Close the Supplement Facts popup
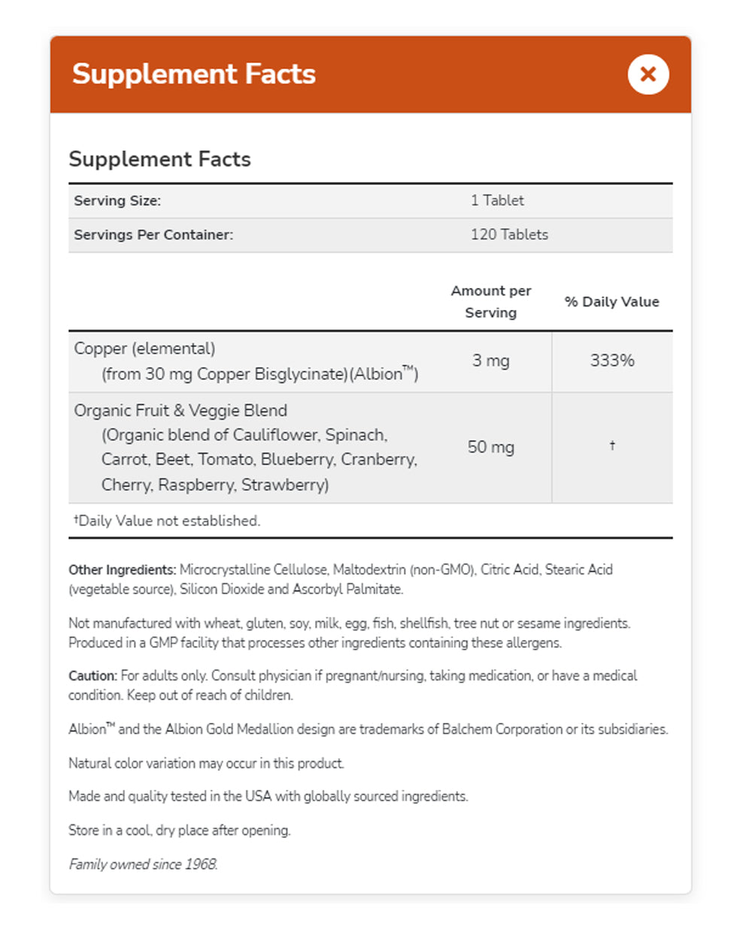This screenshot has height=941, width=752. point(648,74)
